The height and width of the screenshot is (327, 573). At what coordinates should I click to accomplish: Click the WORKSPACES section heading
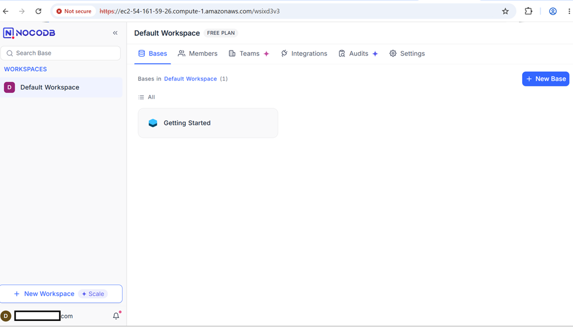pyautogui.click(x=26, y=69)
